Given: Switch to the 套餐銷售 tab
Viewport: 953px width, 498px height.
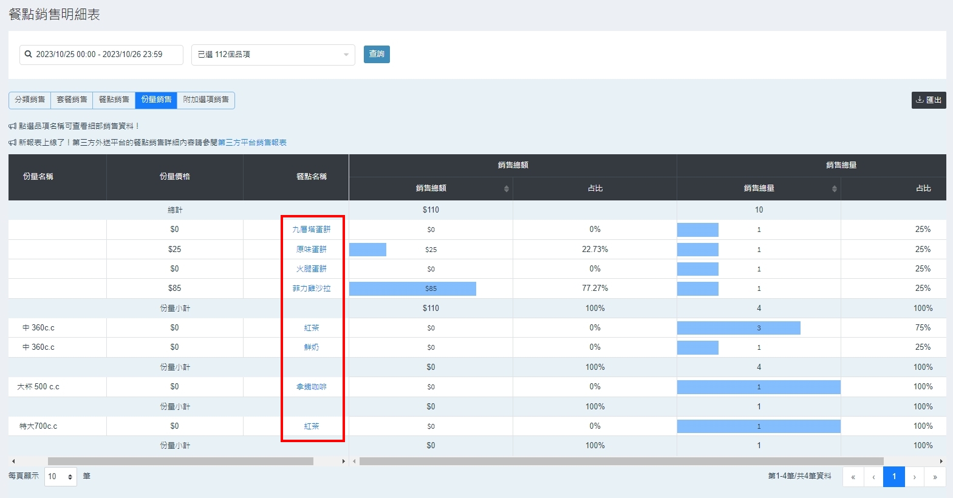Looking at the screenshot, I should tap(72, 100).
